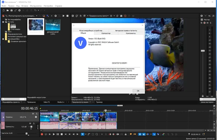Switch to 'Компьютер' tab in About dialog
Image resolution: width=217 pixels, height=140 pixels.
[x=106, y=33]
